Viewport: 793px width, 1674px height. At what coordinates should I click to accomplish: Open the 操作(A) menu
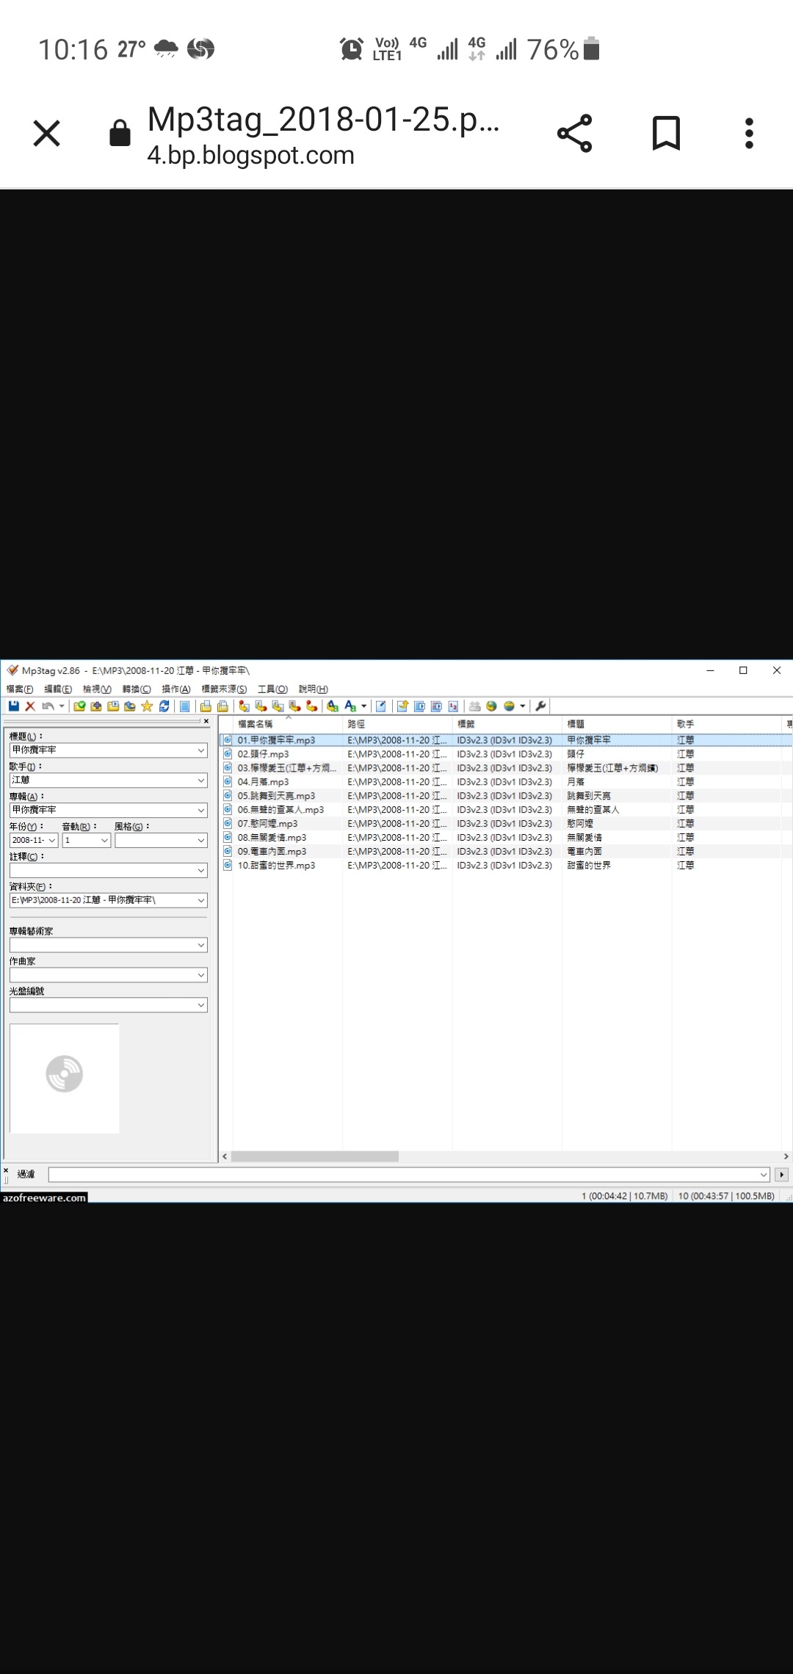[176, 689]
